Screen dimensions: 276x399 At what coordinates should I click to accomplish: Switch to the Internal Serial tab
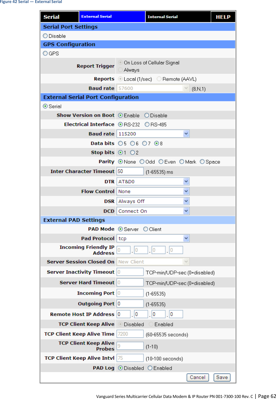(x=178, y=17)
